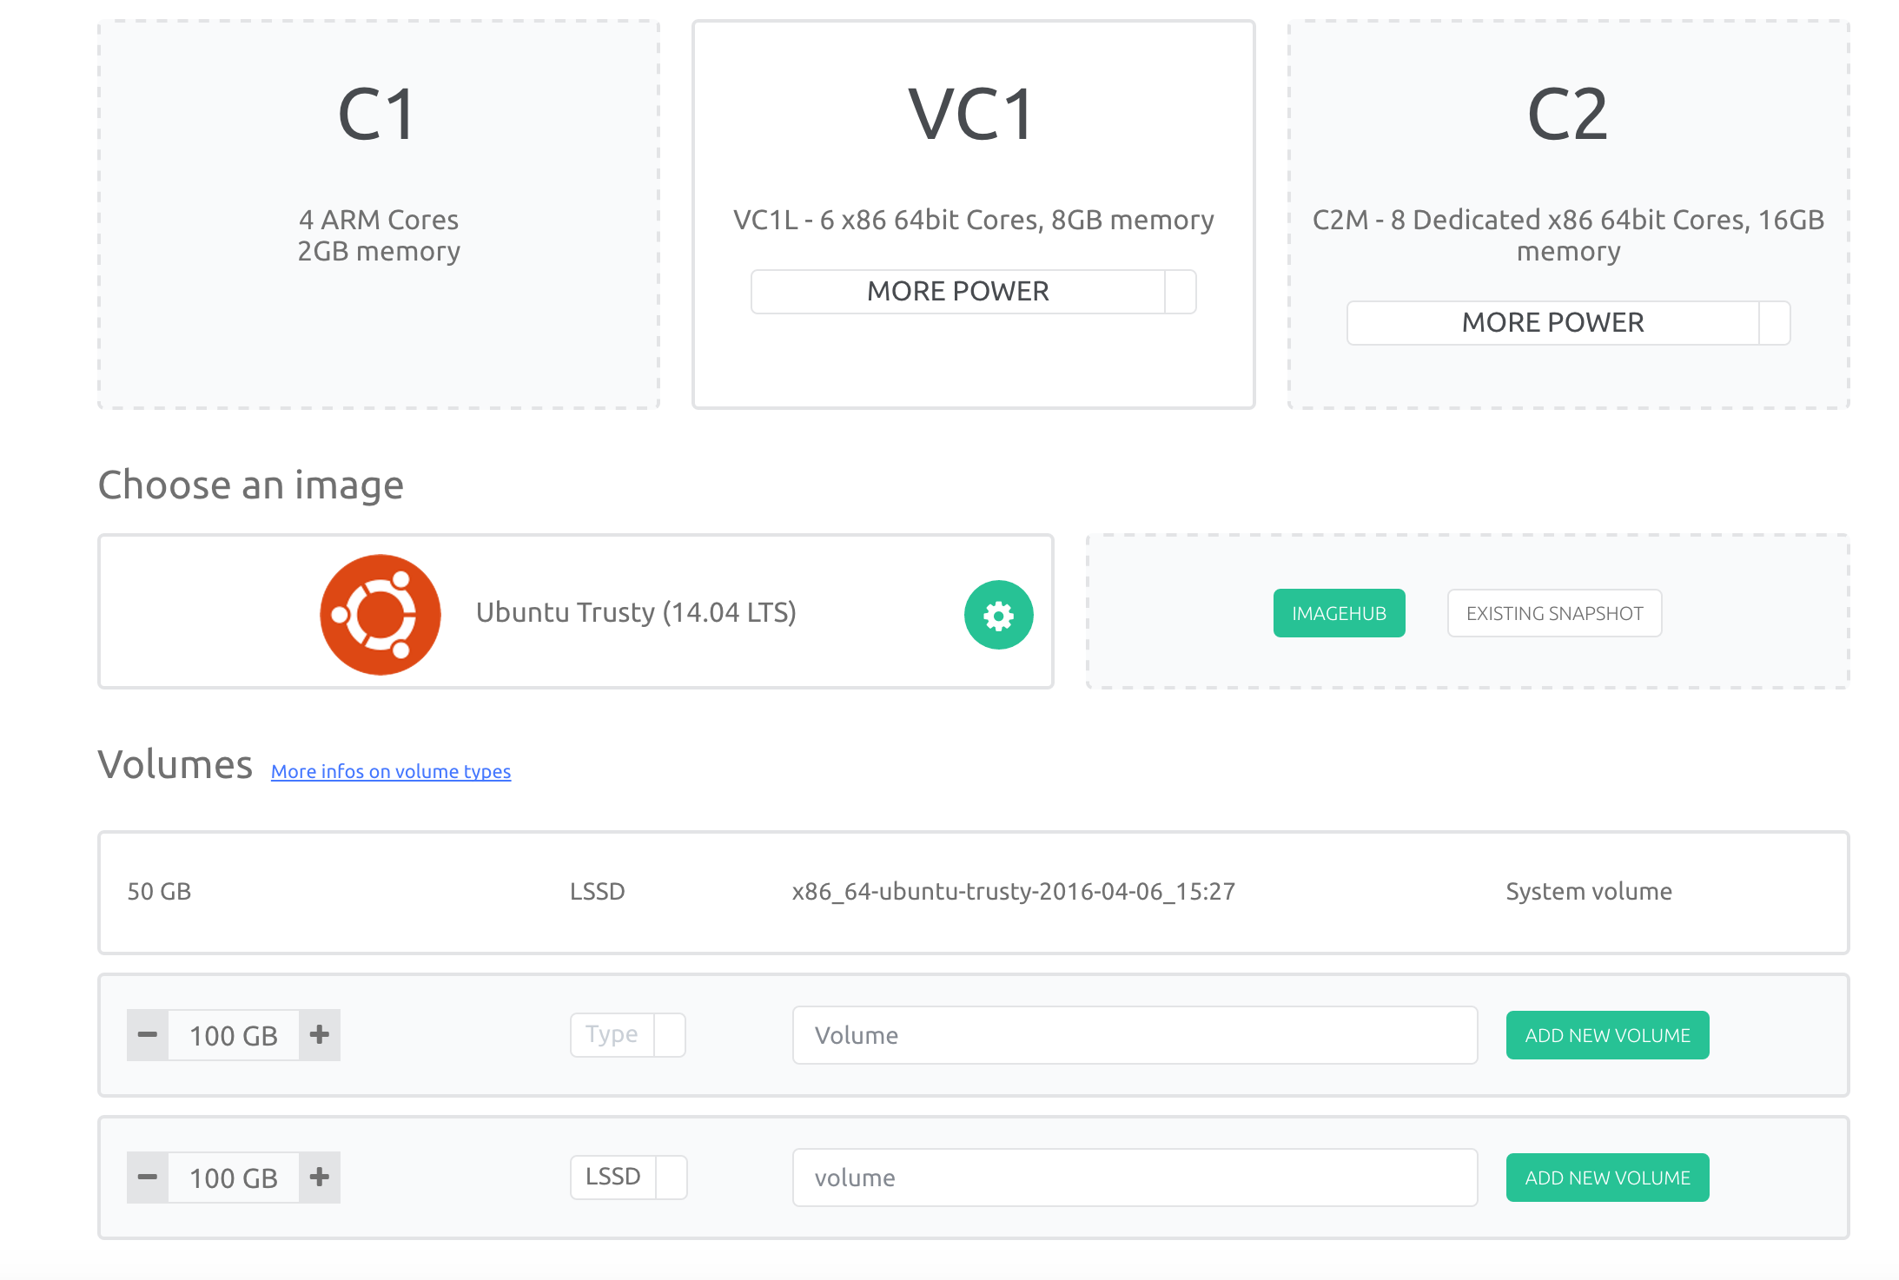Image resolution: width=1899 pixels, height=1280 pixels.
Task: Click the '50 GB' system volume size
Action: (x=159, y=892)
